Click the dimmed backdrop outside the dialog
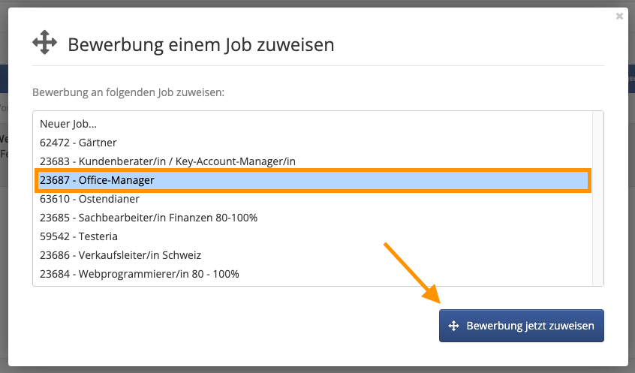 [x=4, y=243]
